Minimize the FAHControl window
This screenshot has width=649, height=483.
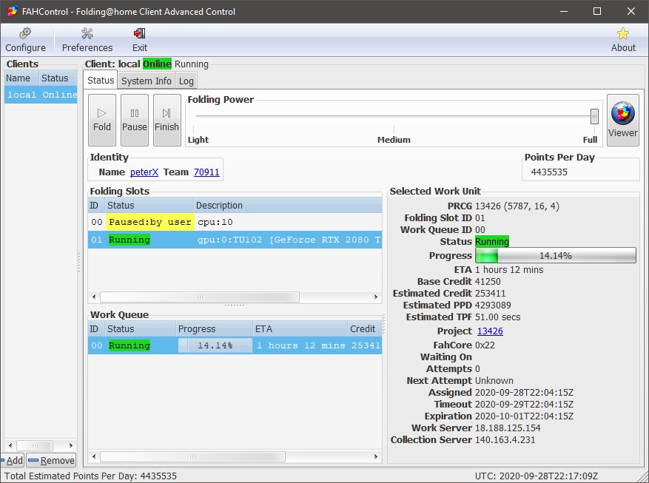tap(564, 11)
